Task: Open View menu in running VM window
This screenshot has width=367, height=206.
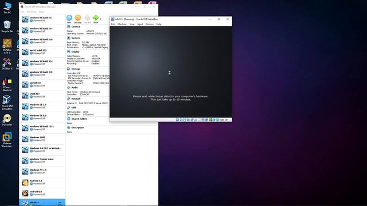Action: coord(132,24)
